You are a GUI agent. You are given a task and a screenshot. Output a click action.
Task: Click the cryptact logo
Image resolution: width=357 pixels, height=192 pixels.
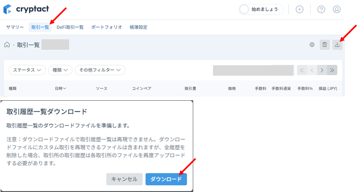[26, 9]
